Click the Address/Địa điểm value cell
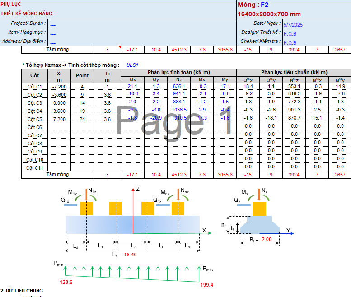Screen dimensions: 351x297 pyautogui.click(x=53, y=43)
